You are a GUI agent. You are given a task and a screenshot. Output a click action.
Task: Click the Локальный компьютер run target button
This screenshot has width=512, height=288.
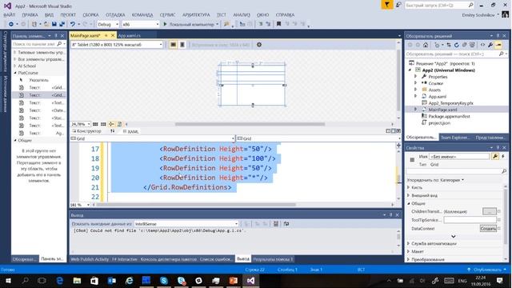(191, 24)
